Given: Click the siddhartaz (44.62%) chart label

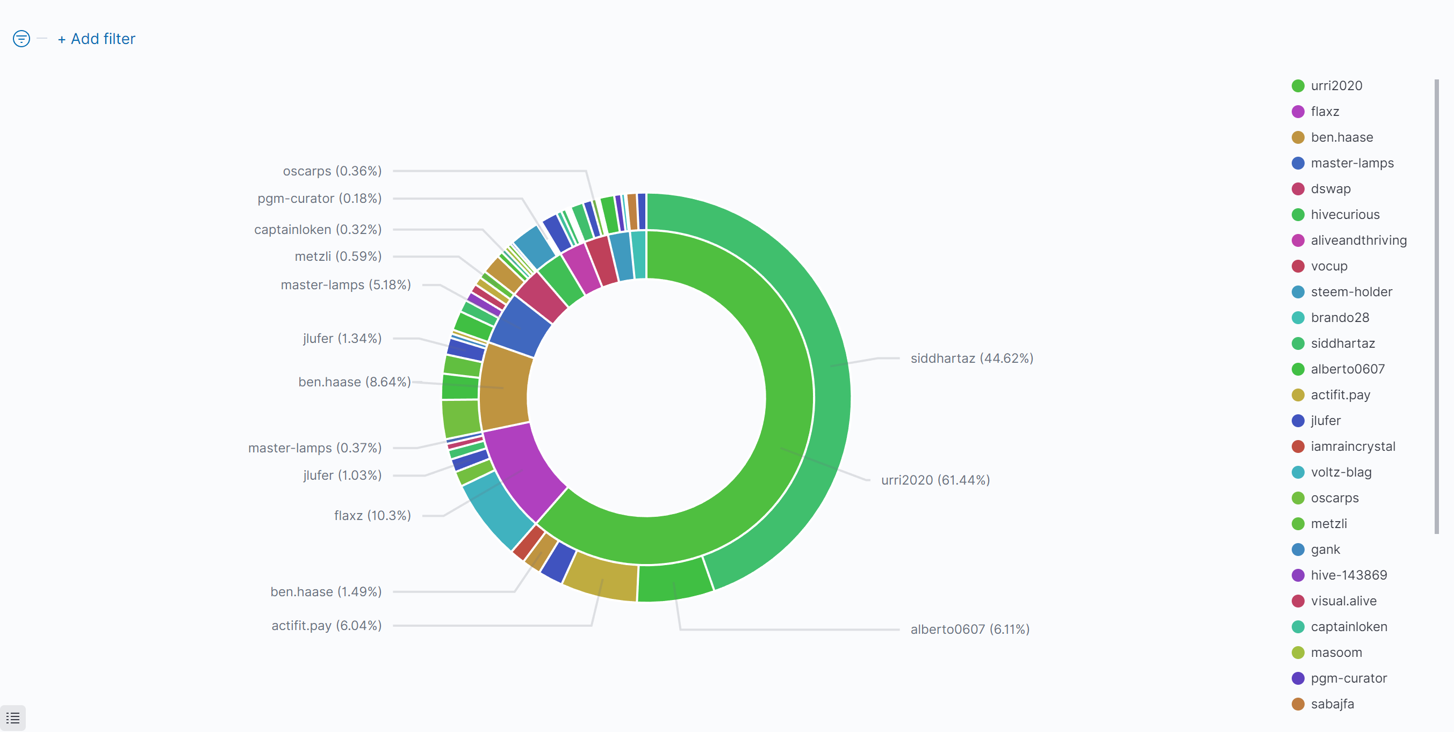Looking at the screenshot, I should point(972,358).
